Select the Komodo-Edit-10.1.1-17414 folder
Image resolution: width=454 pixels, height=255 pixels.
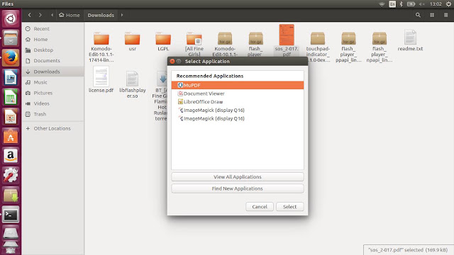[x=101, y=47]
